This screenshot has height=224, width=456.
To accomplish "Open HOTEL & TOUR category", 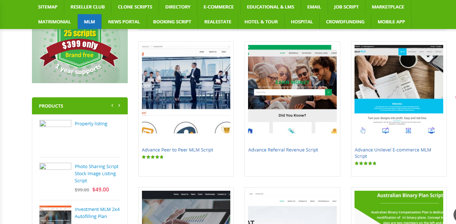I will pos(261,22).
